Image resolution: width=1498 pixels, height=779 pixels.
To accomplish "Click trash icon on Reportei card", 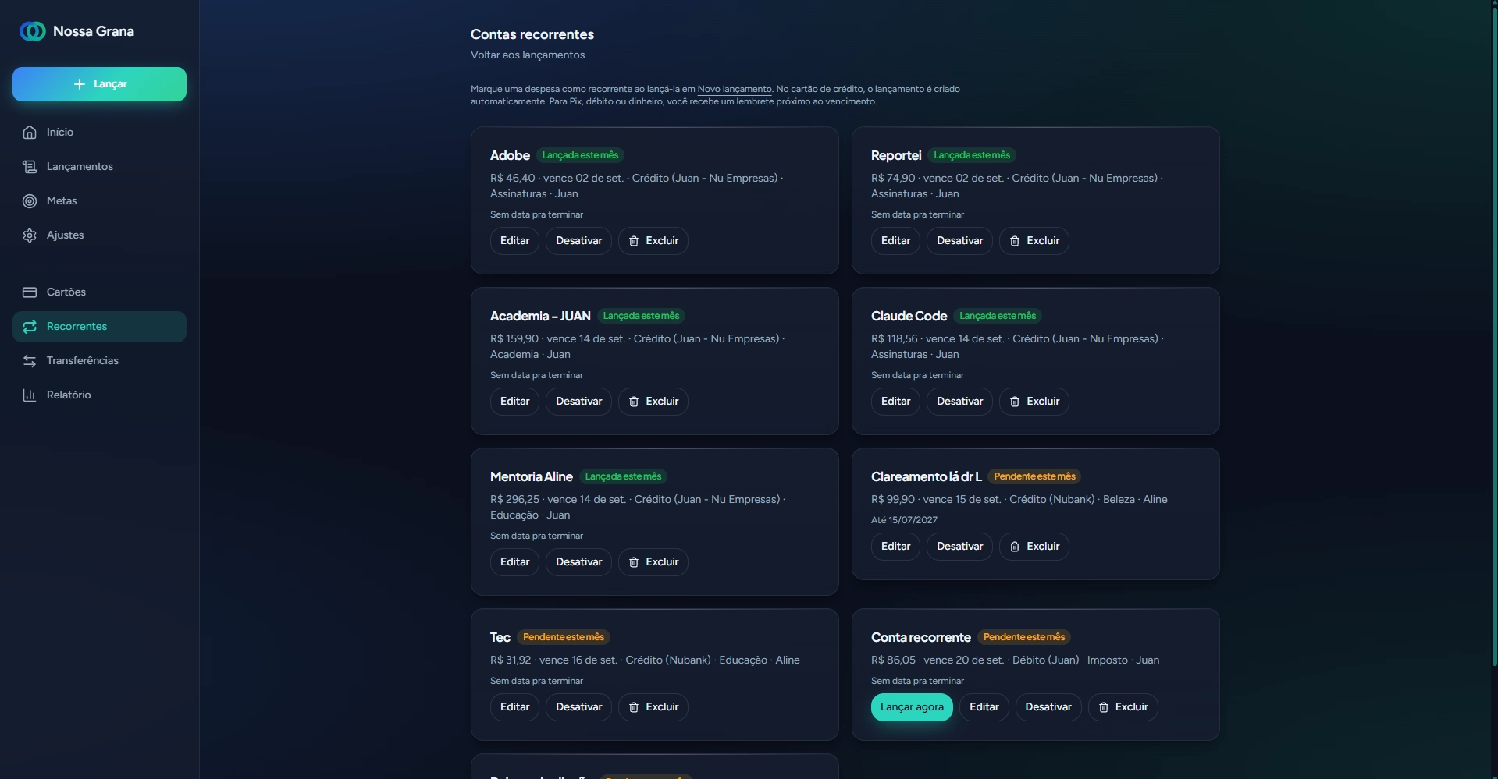I will 1015,241.
